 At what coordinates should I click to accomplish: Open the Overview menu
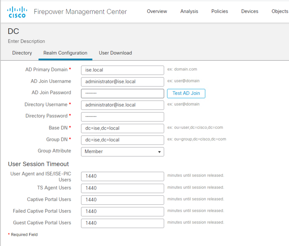[157, 12]
